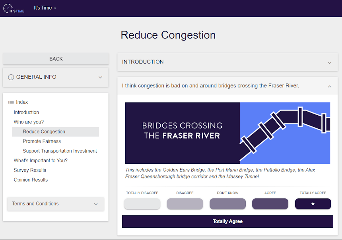This screenshot has width=342, height=240.
Task: Choose the Agree rating option
Action: click(270, 204)
